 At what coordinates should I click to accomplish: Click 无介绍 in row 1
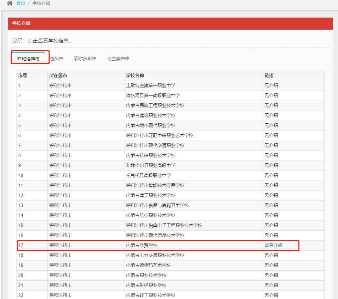pyautogui.click(x=271, y=85)
